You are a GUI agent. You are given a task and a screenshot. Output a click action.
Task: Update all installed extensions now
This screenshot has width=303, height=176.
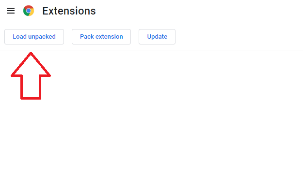(157, 37)
